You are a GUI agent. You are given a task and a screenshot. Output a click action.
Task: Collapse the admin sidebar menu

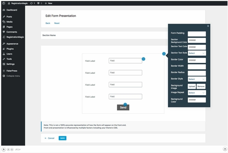coord(13,76)
